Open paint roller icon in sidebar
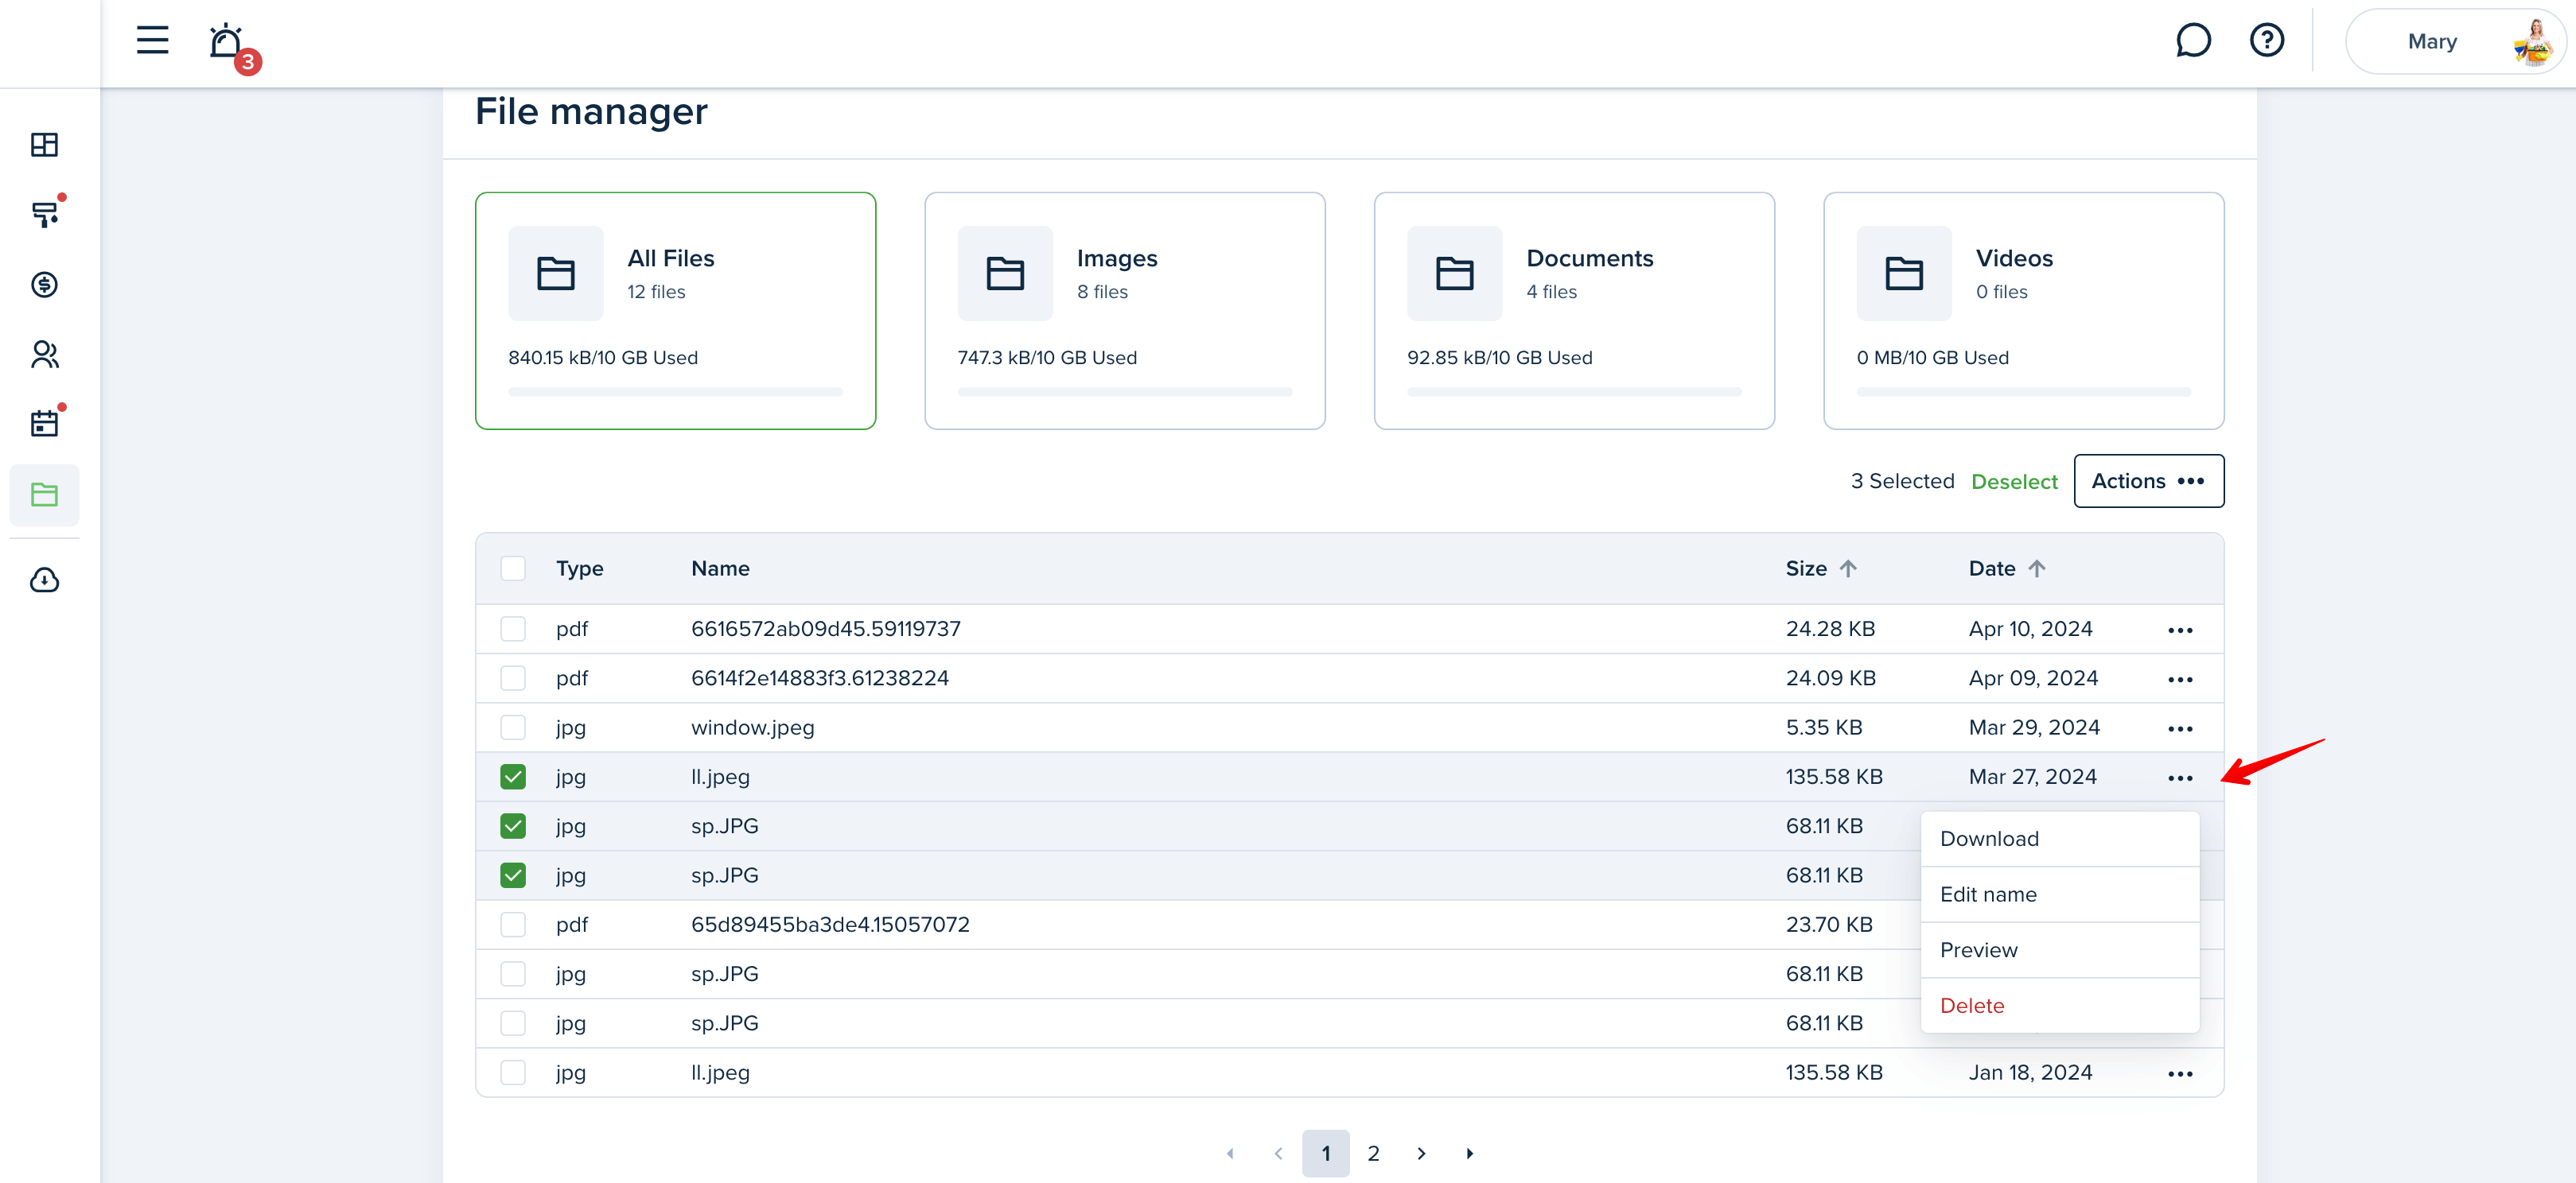The width and height of the screenshot is (2576, 1183). coord(44,214)
